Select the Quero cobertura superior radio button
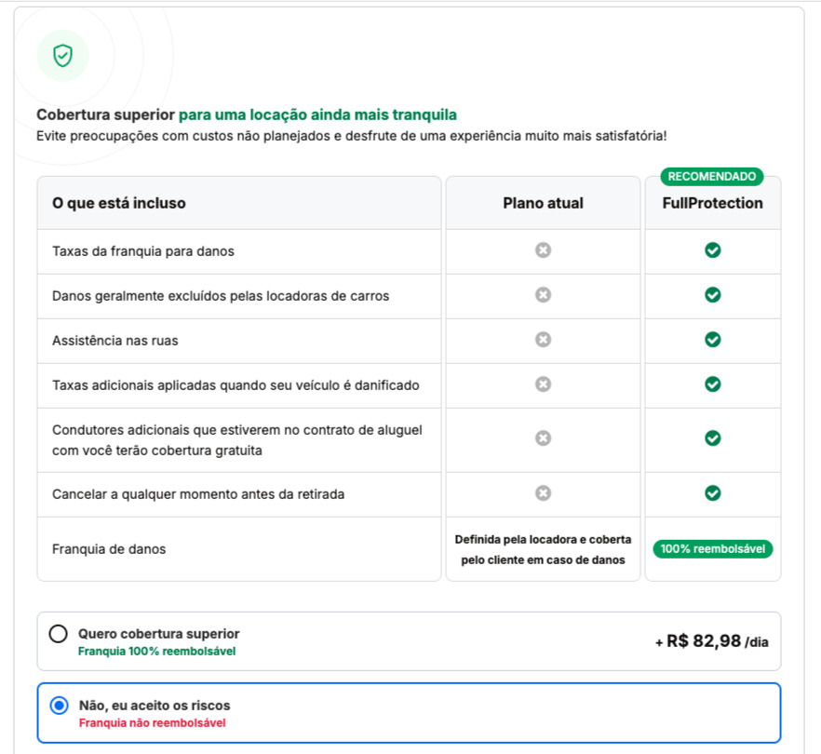Viewport: 821px width, 754px height. coord(59,634)
